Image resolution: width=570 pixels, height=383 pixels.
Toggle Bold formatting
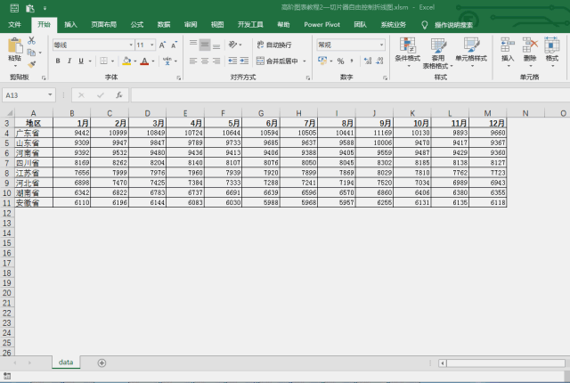(x=58, y=61)
